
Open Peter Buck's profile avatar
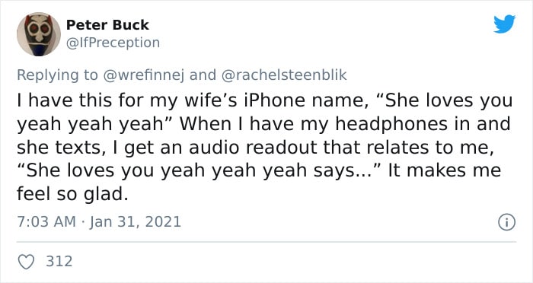(x=38, y=34)
